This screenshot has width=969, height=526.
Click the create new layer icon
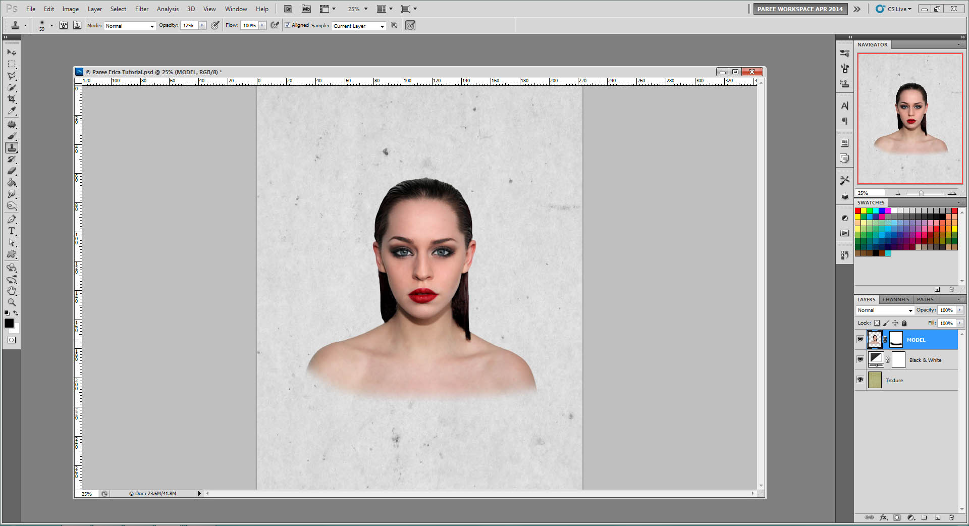937,517
